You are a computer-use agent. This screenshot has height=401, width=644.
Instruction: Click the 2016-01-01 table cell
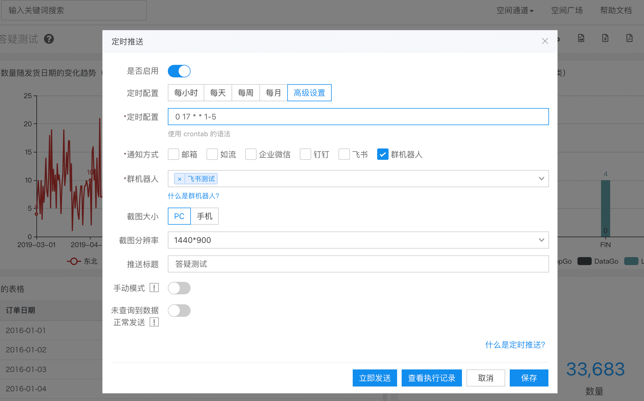(x=26, y=330)
